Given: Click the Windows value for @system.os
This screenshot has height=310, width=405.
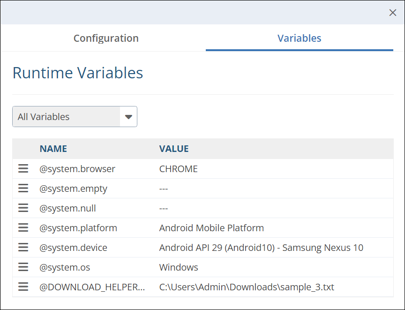Looking at the screenshot, I should pos(179,267).
